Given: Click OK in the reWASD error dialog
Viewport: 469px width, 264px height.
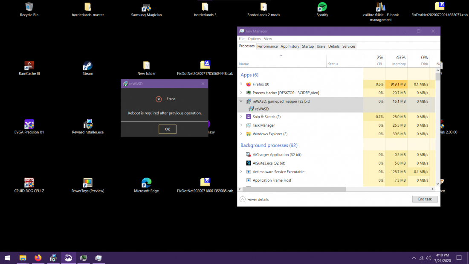Looking at the screenshot, I should coord(167,129).
